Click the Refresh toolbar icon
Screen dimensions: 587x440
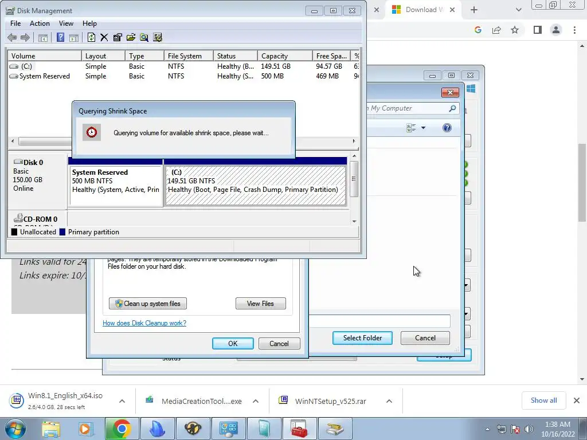pos(91,37)
